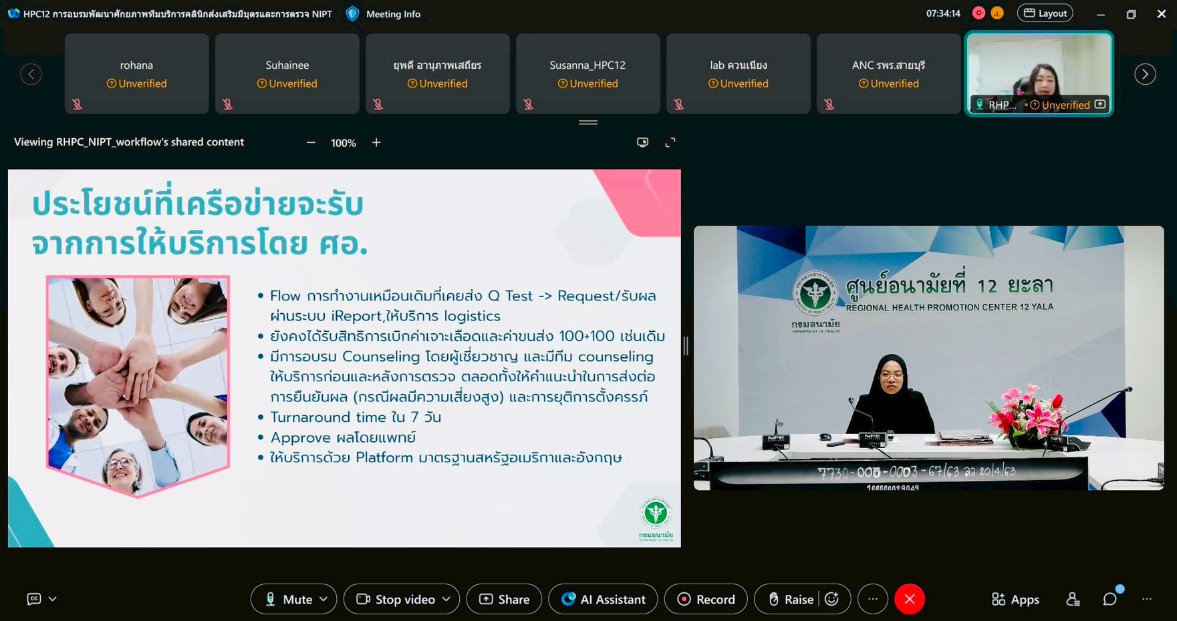Expand the Stop video options arrow

click(x=446, y=599)
